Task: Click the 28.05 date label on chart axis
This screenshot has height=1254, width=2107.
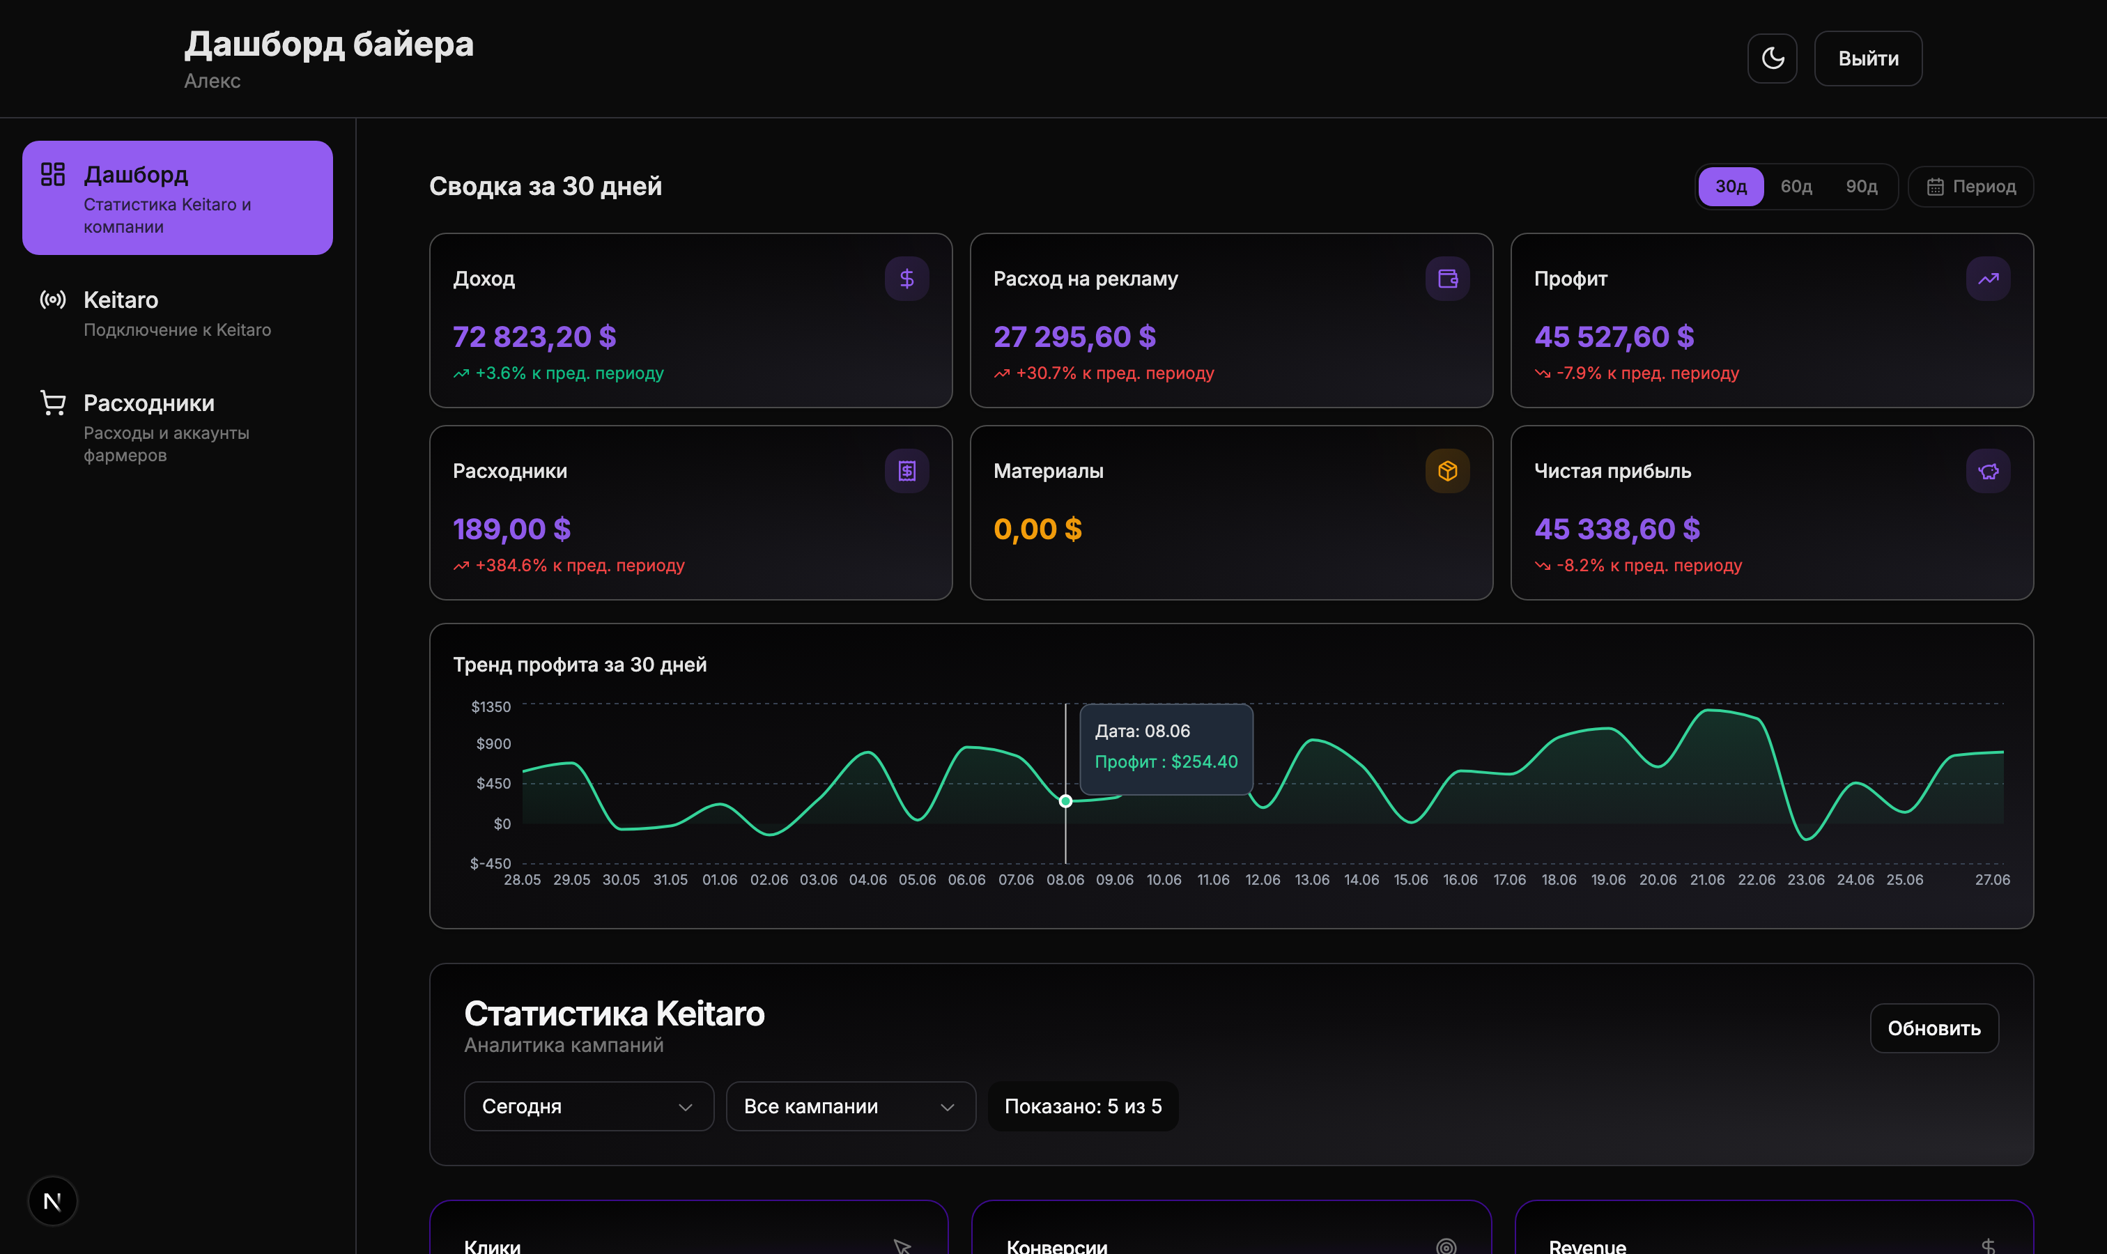Action: coord(521,880)
